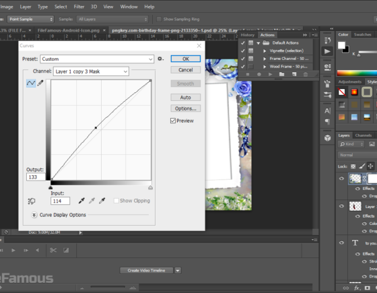The width and height of the screenshot is (377, 293).
Task: Click the timeline transition icon
Action: 66,250
